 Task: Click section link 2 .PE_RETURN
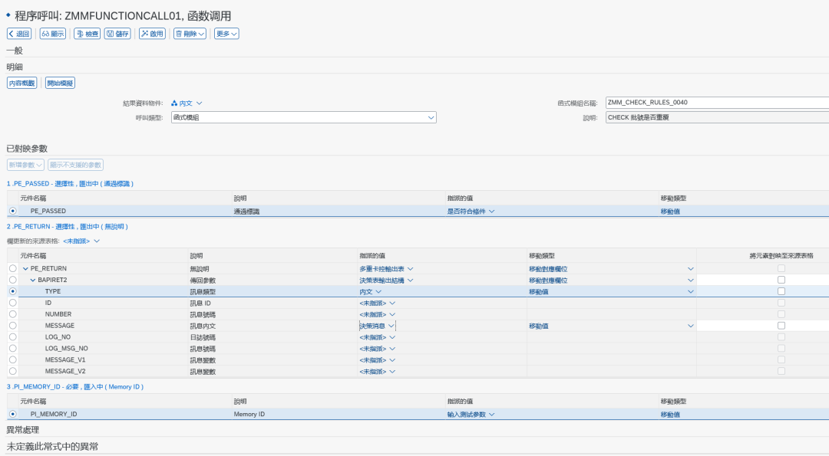point(67,226)
